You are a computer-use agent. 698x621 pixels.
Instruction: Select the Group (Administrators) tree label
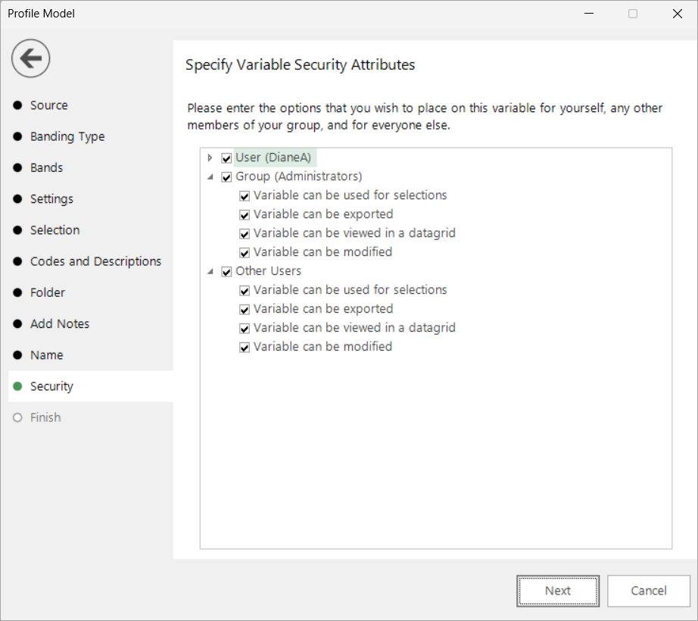click(x=299, y=176)
